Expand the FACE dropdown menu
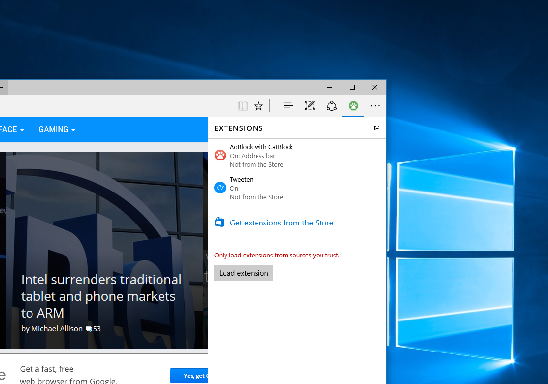Image resolution: width=548 pixels, height=384 pixels. point(12,129)
